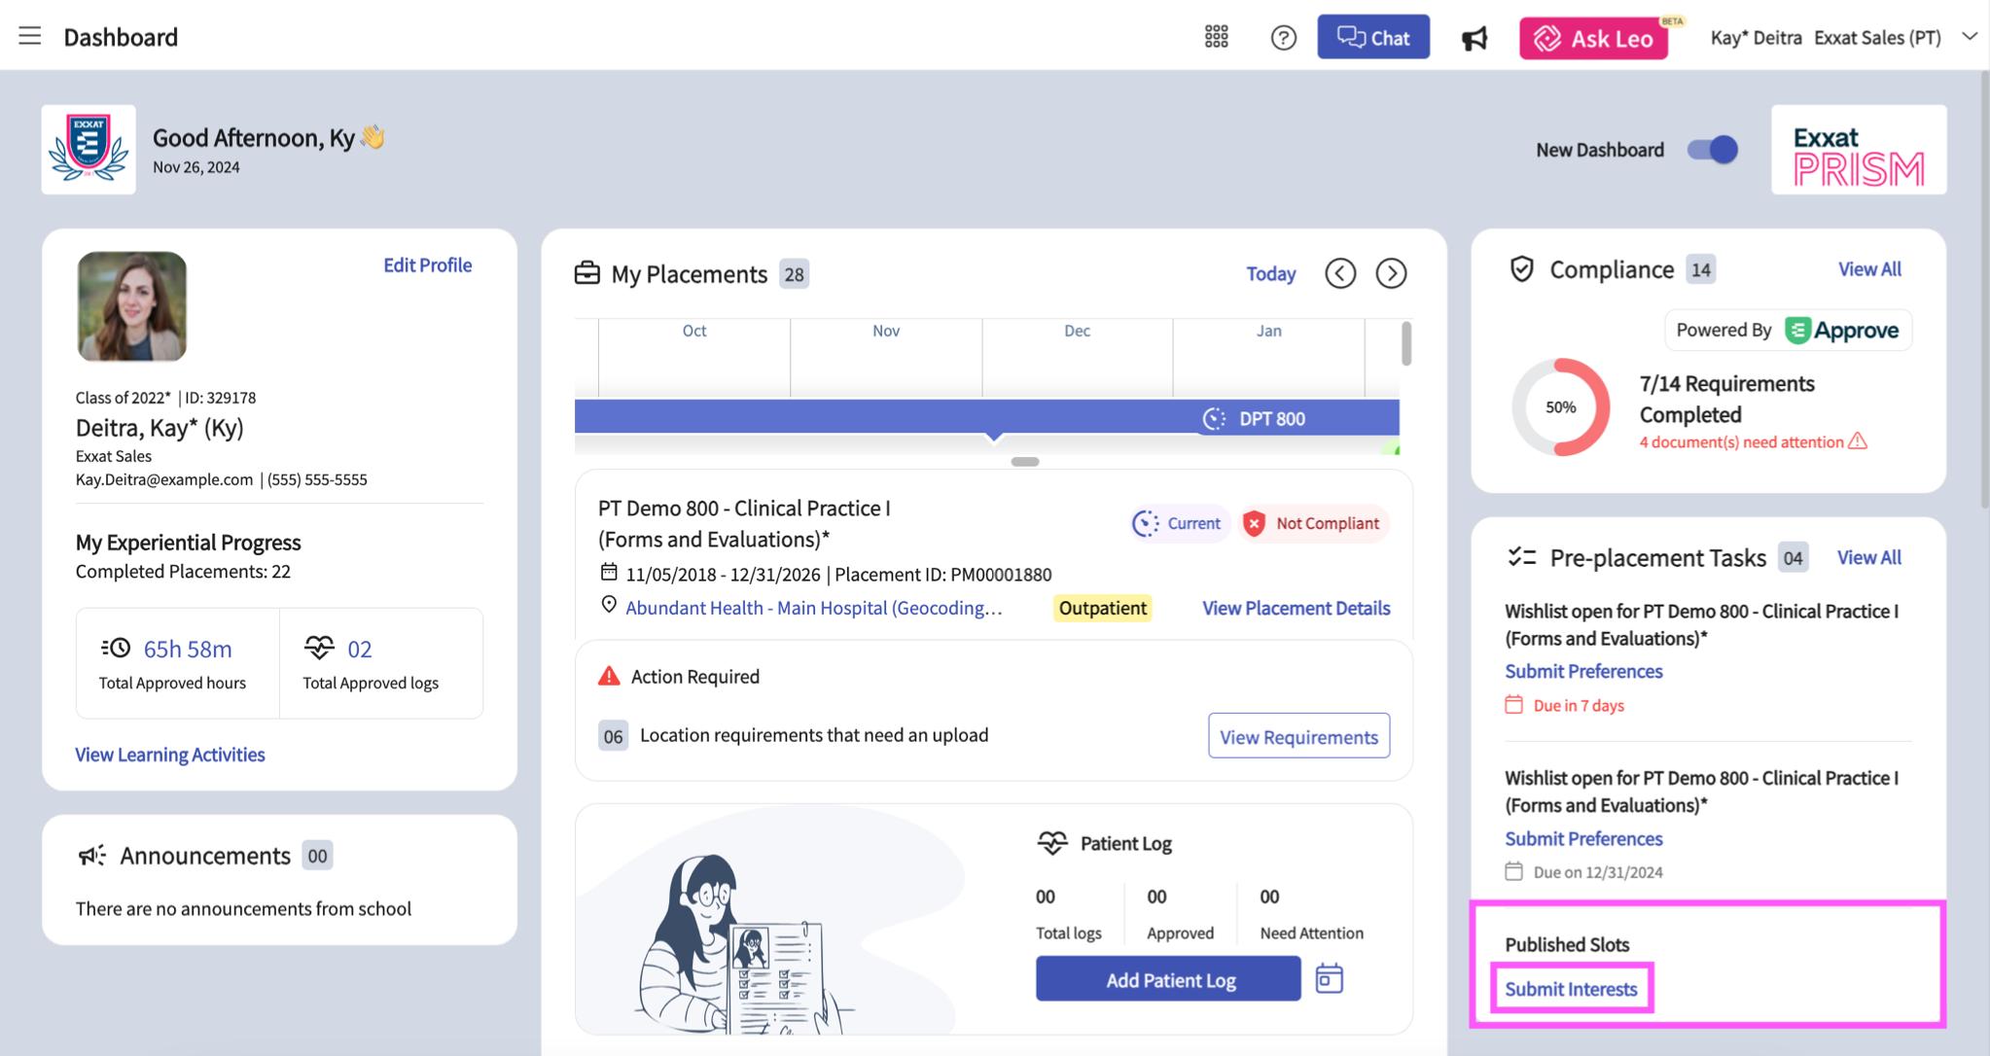This screenshot has height=1056, width=1990.
Task: Click the help question mark icon
Action: [1283, 37]
